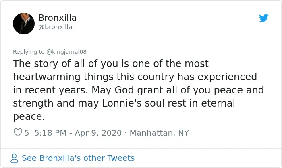Click the opening line 'The story of all'
The height and width of the screenshot is (168, 282).
tap(49, 63)
